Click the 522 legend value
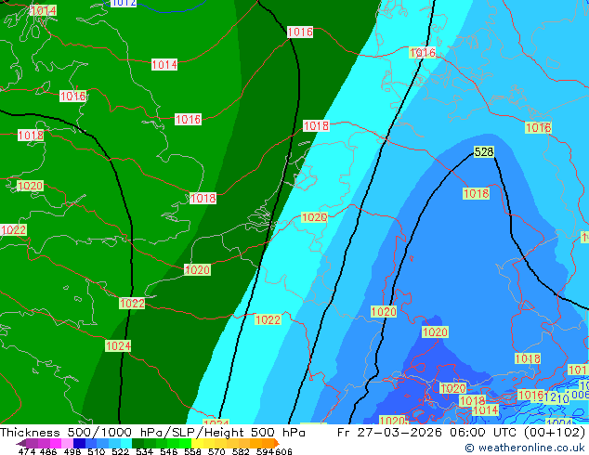The width and height of the screenshot is (589, 455). click(x=121, y=451)
